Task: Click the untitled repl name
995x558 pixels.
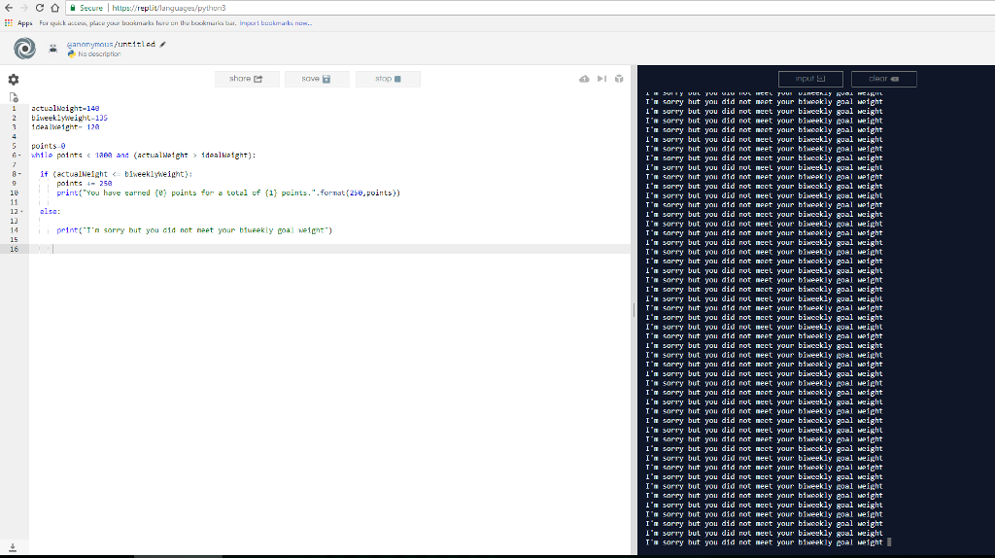Action: pos(136,45)
